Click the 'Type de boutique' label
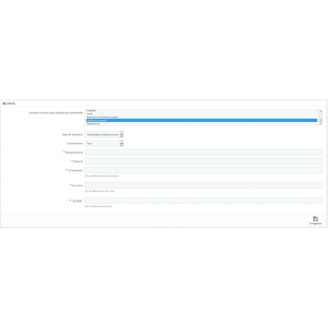The image size is (328, 328). pyautogui.click(x=72, y=134)
